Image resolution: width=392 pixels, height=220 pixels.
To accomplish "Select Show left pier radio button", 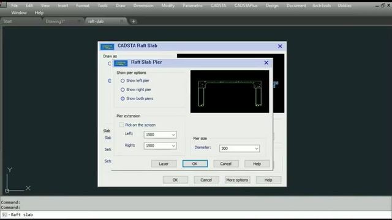I will point(123,81).
